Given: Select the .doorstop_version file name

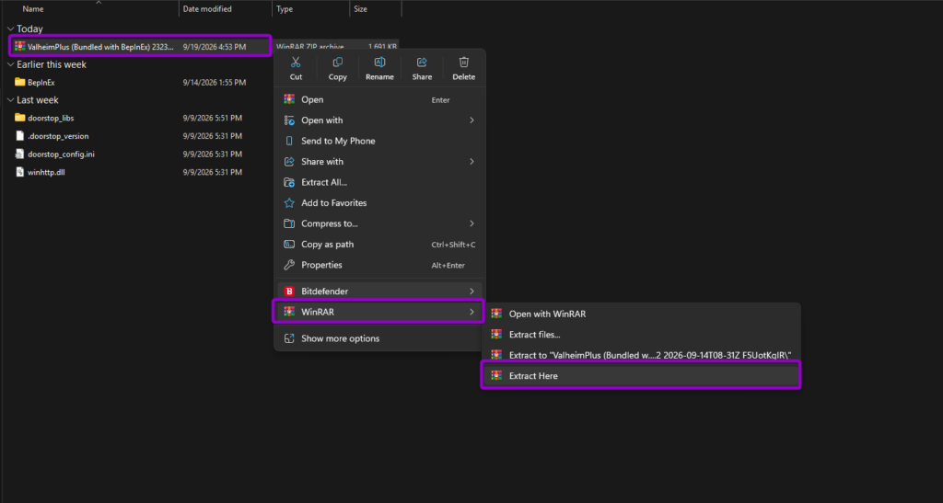Looking at the screenshot, I should coord(58,136).
